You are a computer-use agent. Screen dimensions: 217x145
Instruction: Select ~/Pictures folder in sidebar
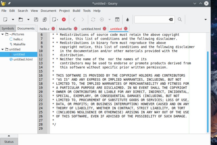(x=17, y=34)
